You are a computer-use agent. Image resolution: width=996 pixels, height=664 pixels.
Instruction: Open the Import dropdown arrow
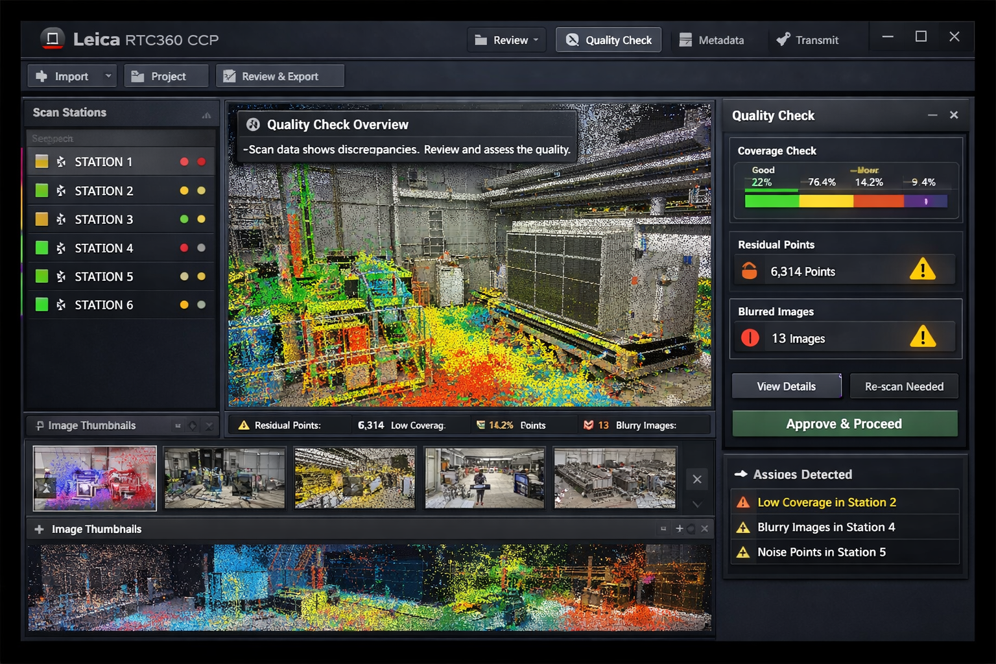coord(108,76)
